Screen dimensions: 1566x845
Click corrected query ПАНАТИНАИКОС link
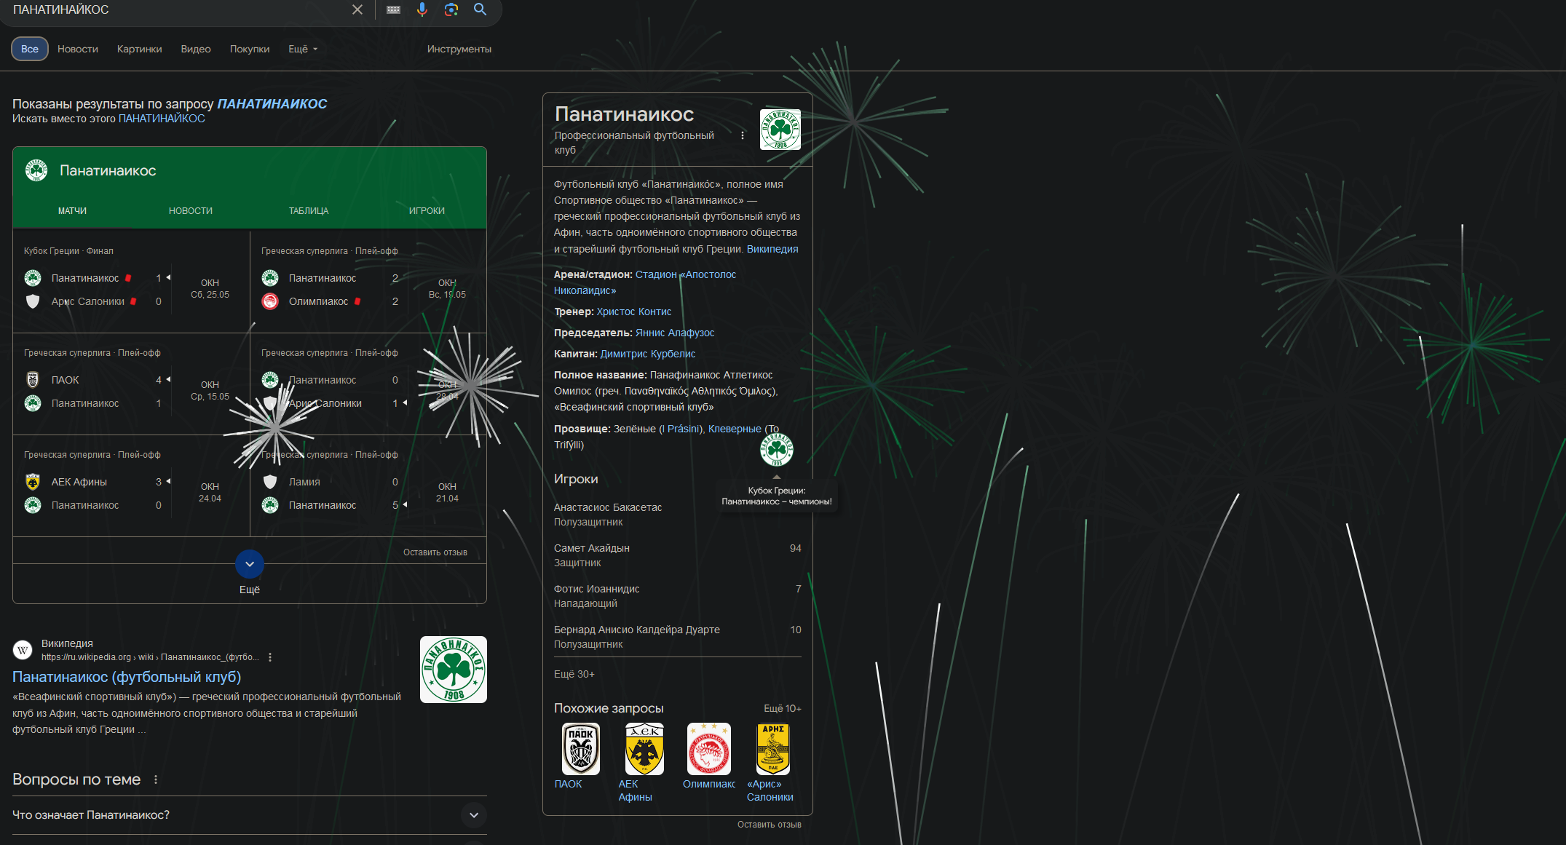[272, 104]
